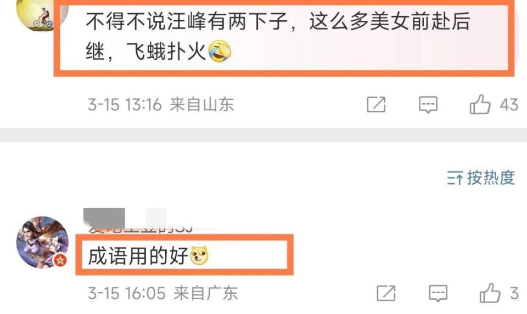Click the orange verified badge on the avatar

60,260
